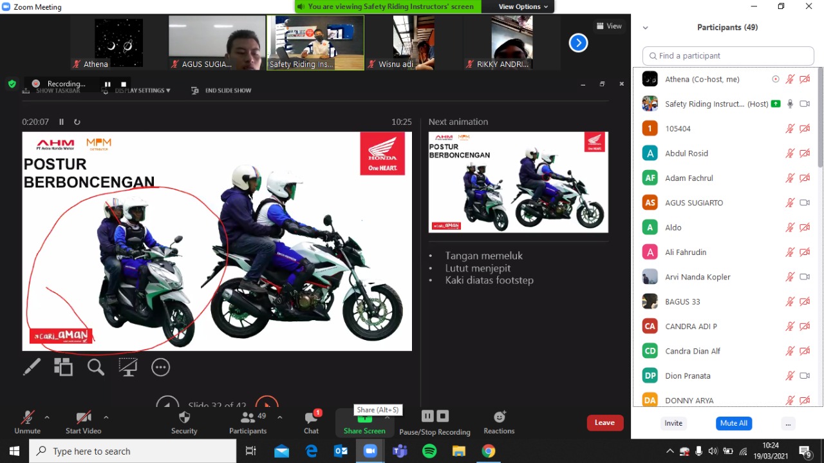Open the Chat panel
The width and height of the screenshot is (824, 463).
tap(311, 422)
